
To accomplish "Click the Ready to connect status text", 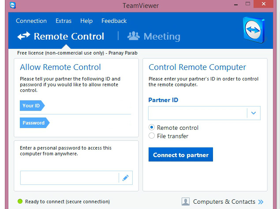I will (x=67, y=202).
